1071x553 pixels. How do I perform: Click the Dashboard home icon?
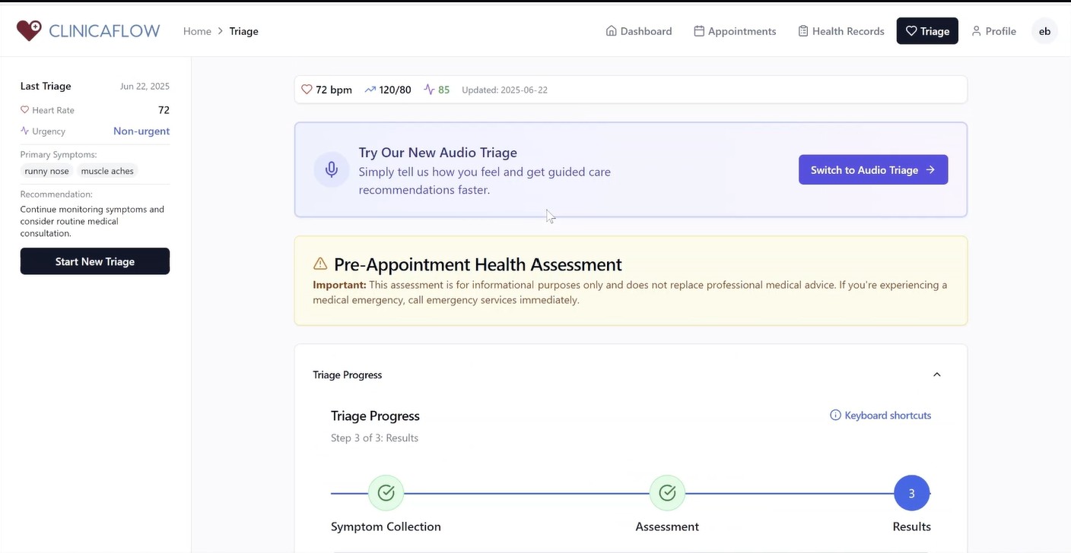(x=611, y=30)
